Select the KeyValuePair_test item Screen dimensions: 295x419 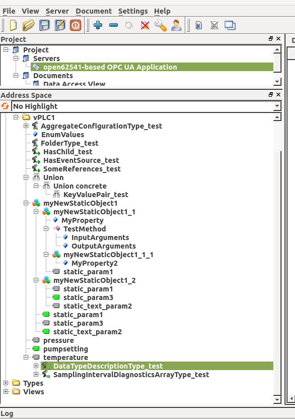click(x=96, y=195)
